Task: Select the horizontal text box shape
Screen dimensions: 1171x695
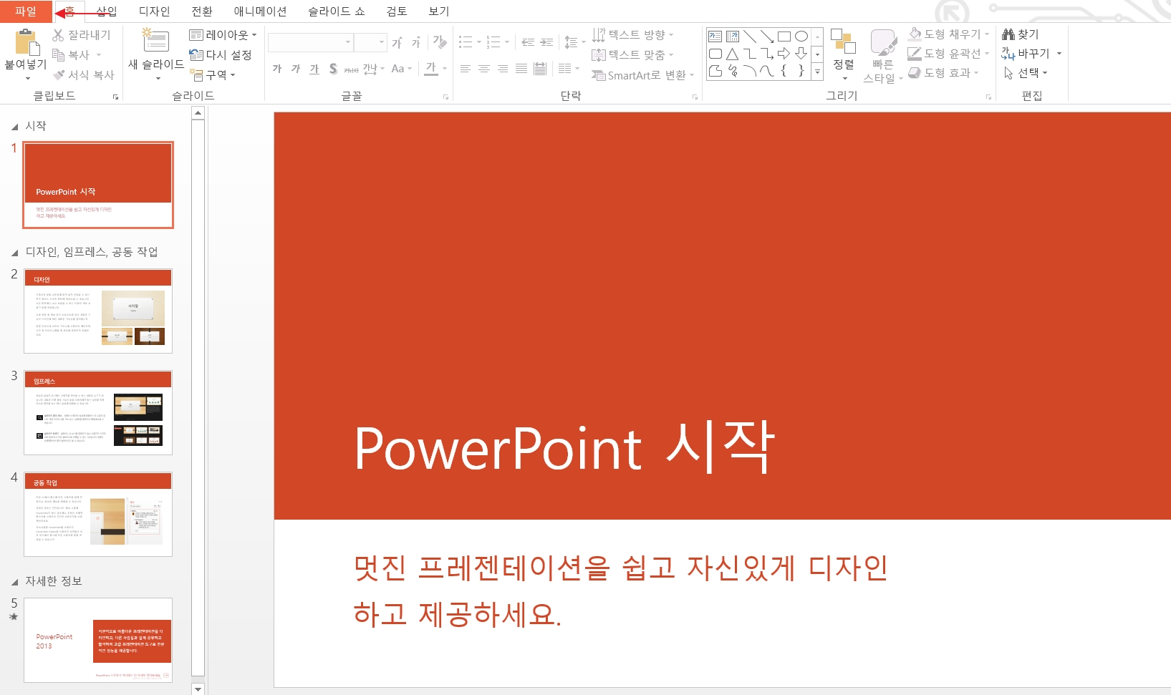Action: point(715,37)
